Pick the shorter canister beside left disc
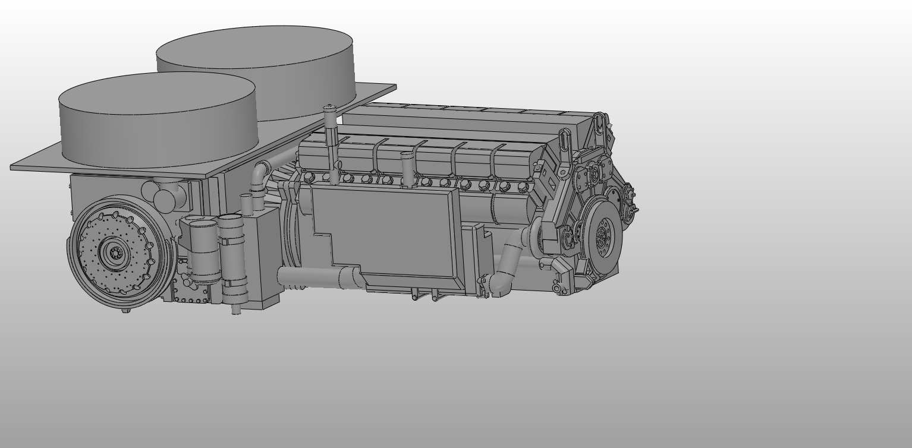Viewport: 912px width, 448px height. pos(203,250)
